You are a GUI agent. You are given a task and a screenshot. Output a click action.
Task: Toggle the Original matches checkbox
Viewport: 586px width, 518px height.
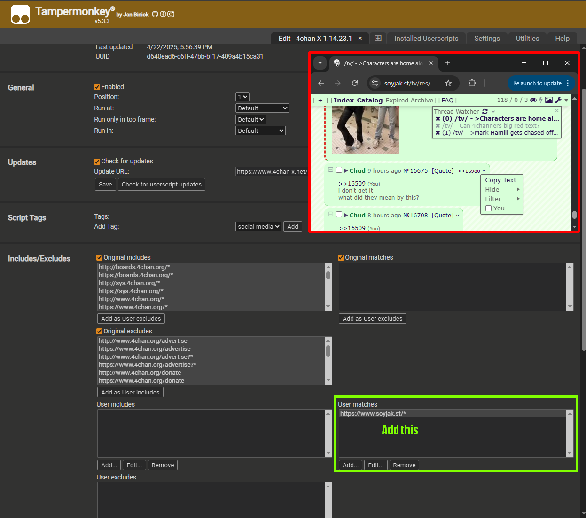pyautogui.click(x=341, y=257)
